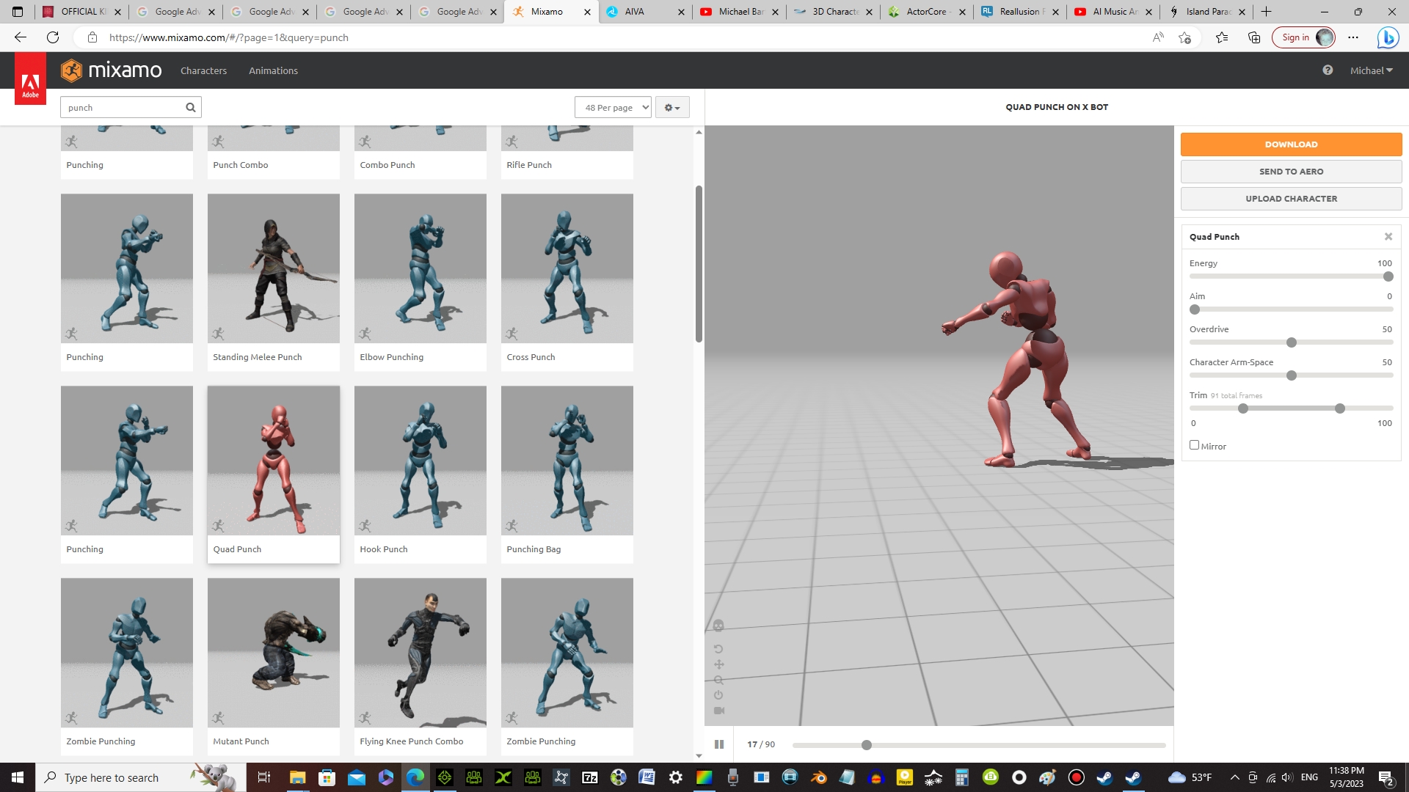Click the read aloud icon in address bar

(1158, 37)
